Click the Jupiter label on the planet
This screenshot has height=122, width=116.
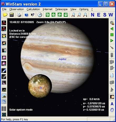[62, 59]
